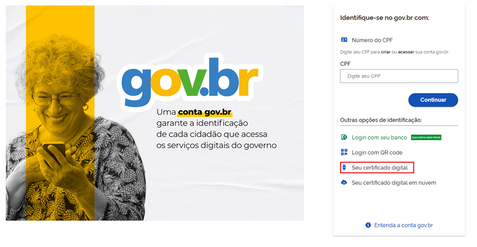
Task: Click the CPF ID card icon
Action: [x=344, y=40]
